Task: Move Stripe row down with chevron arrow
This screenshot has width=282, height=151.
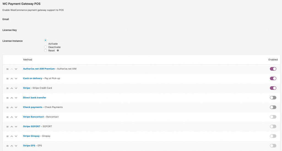Action: pos(16,88)
